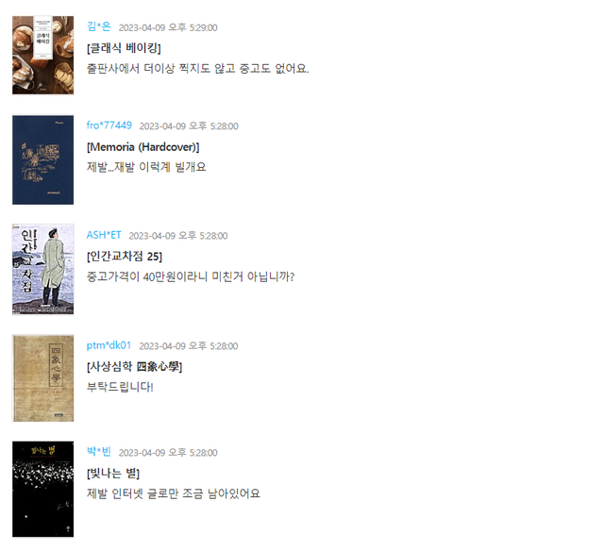Image resolution: width=604 pixels, height=551 pixels.
Task: Select comment about 중고가격이 40만원
Action: coord(191,276)
